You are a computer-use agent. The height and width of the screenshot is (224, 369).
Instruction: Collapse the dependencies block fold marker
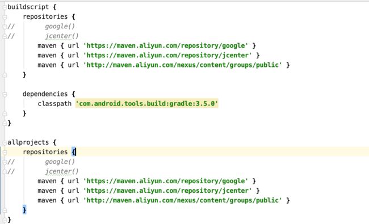tap(5, 94)
